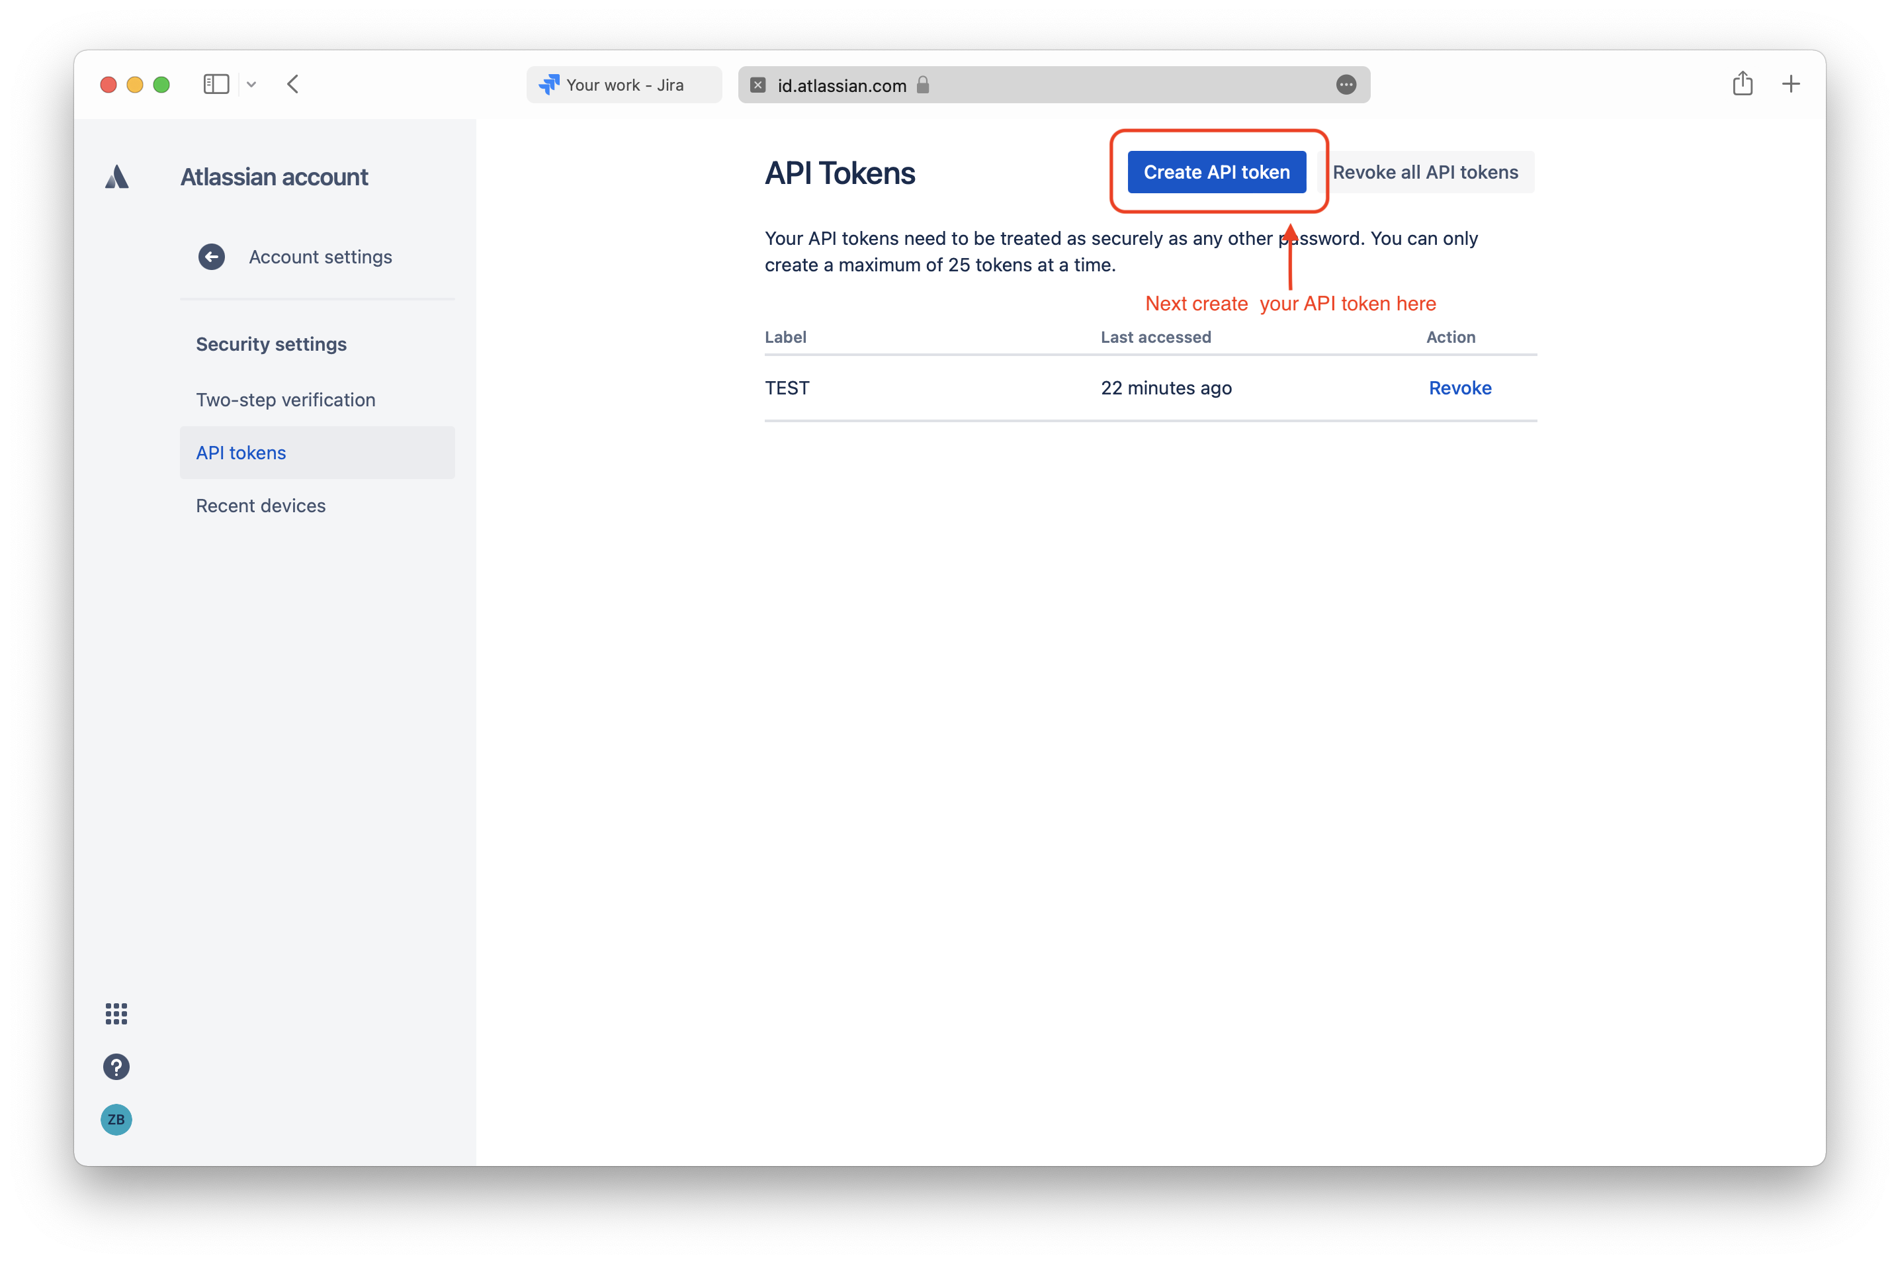Open the help question mark icon
The image size is (1900, 1264).
116,1067
